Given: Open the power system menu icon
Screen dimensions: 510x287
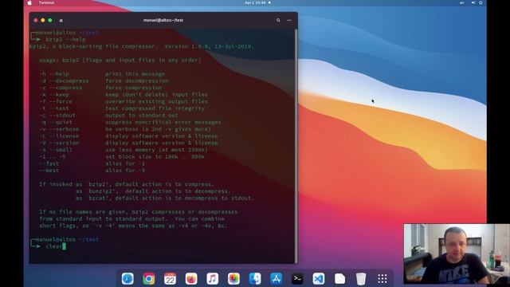Looking at the screenshot, I should (481, 2).
